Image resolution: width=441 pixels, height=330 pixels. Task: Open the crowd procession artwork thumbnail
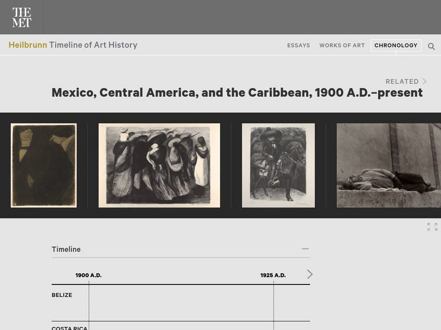158,166
